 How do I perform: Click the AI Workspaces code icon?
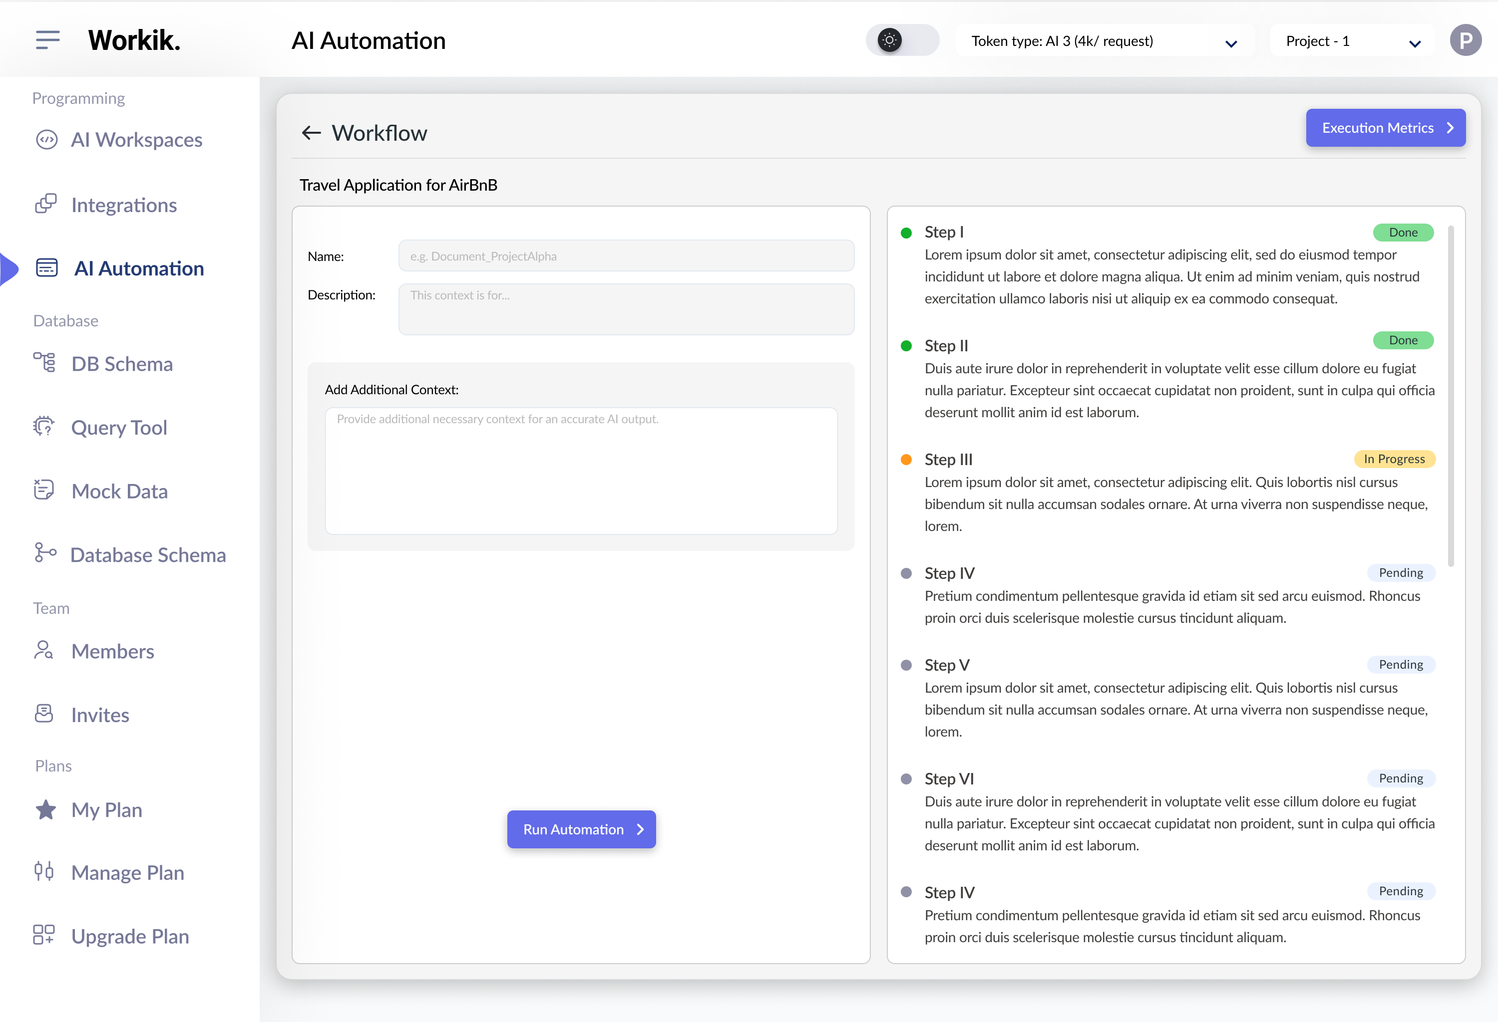click(x=46, y=140)
